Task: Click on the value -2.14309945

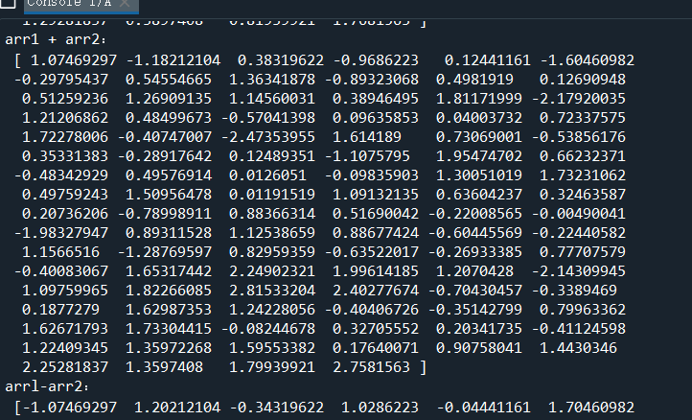Action: pos(578,271)
